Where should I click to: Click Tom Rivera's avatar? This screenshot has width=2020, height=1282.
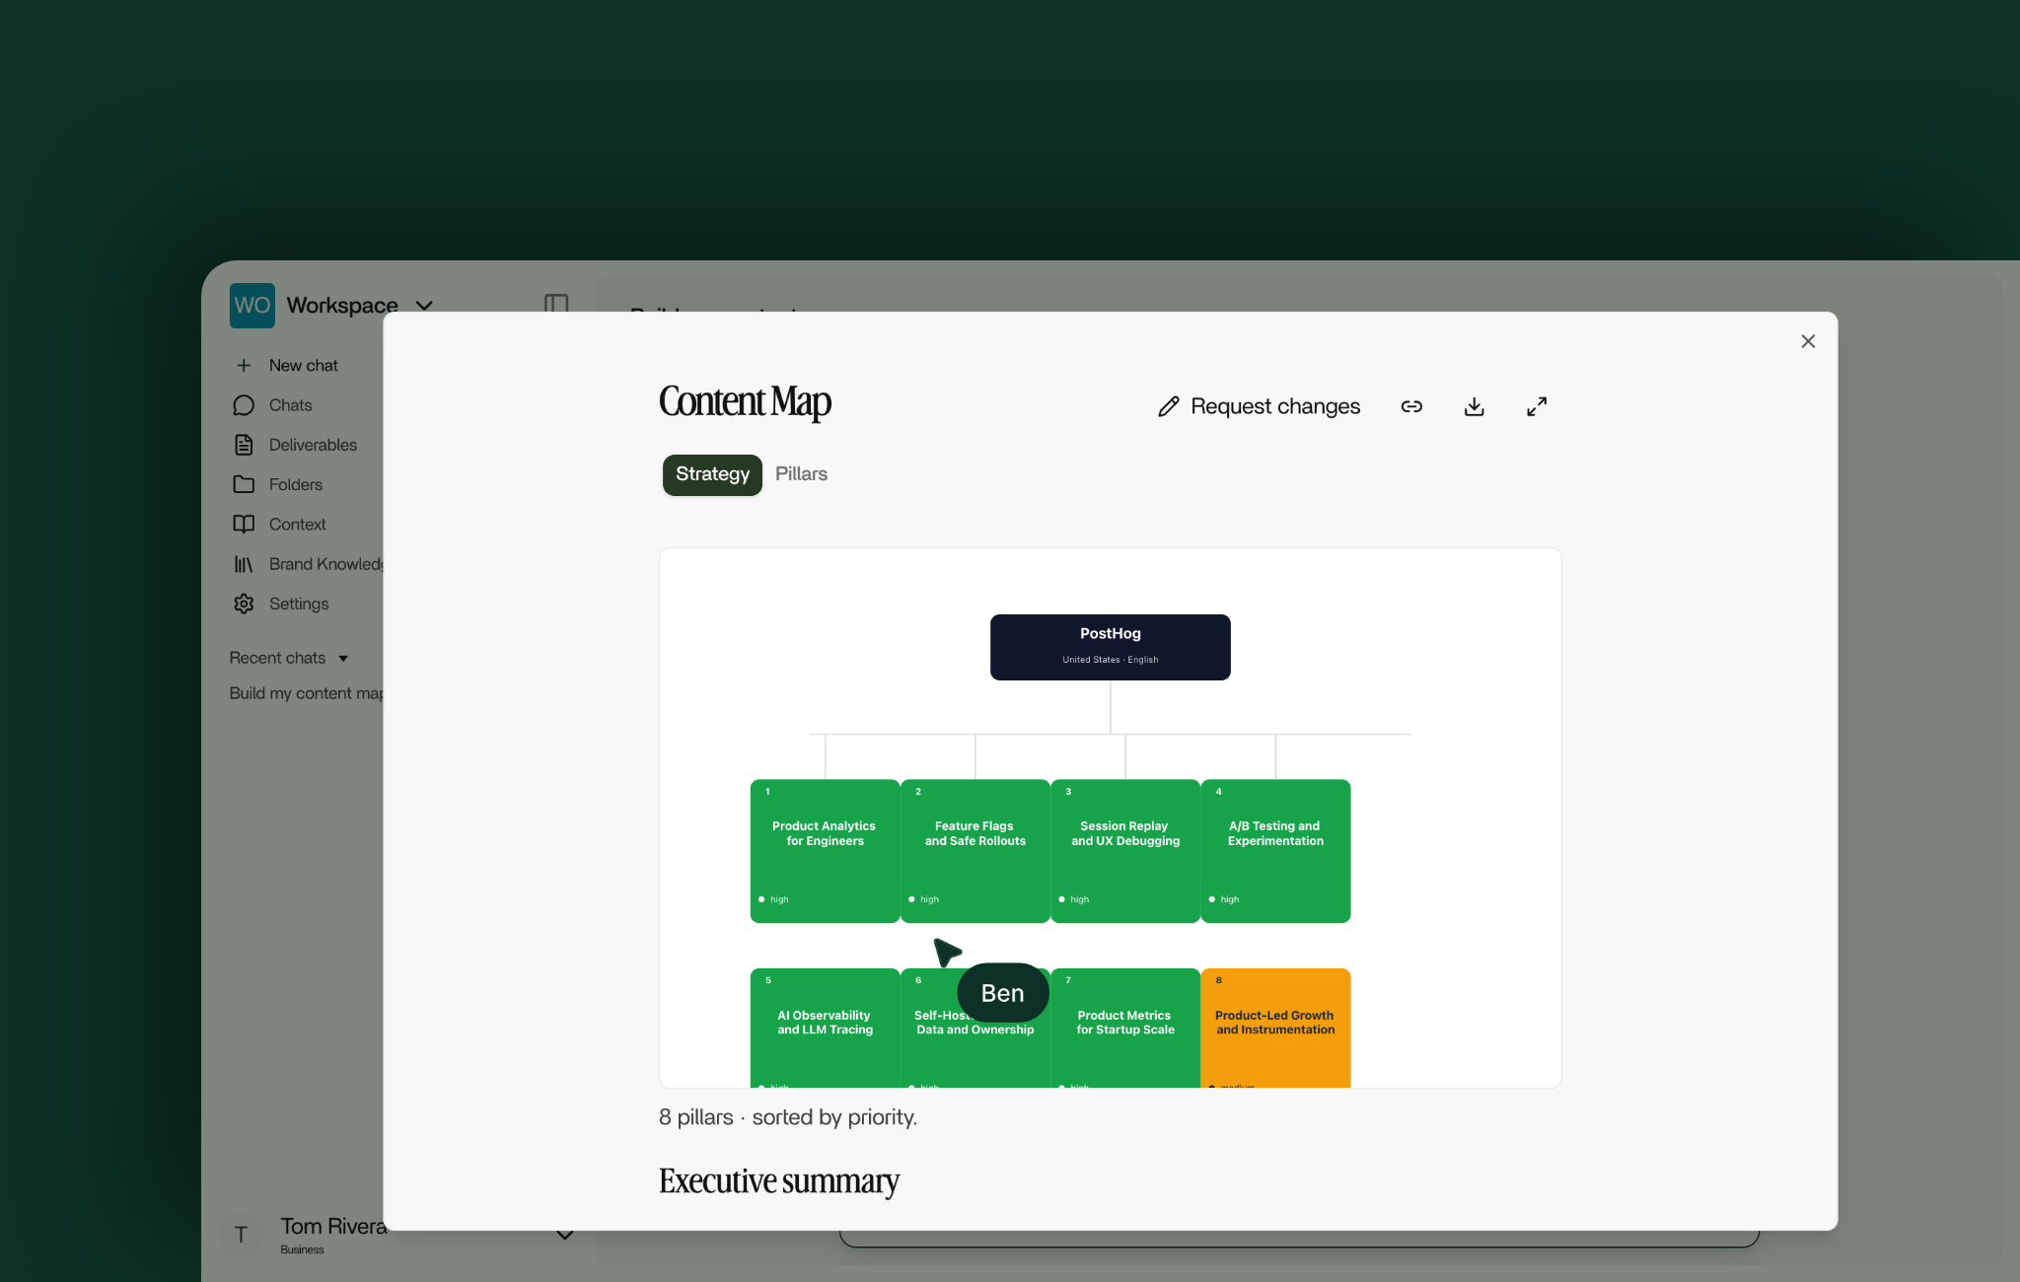tap(241, 1235)
